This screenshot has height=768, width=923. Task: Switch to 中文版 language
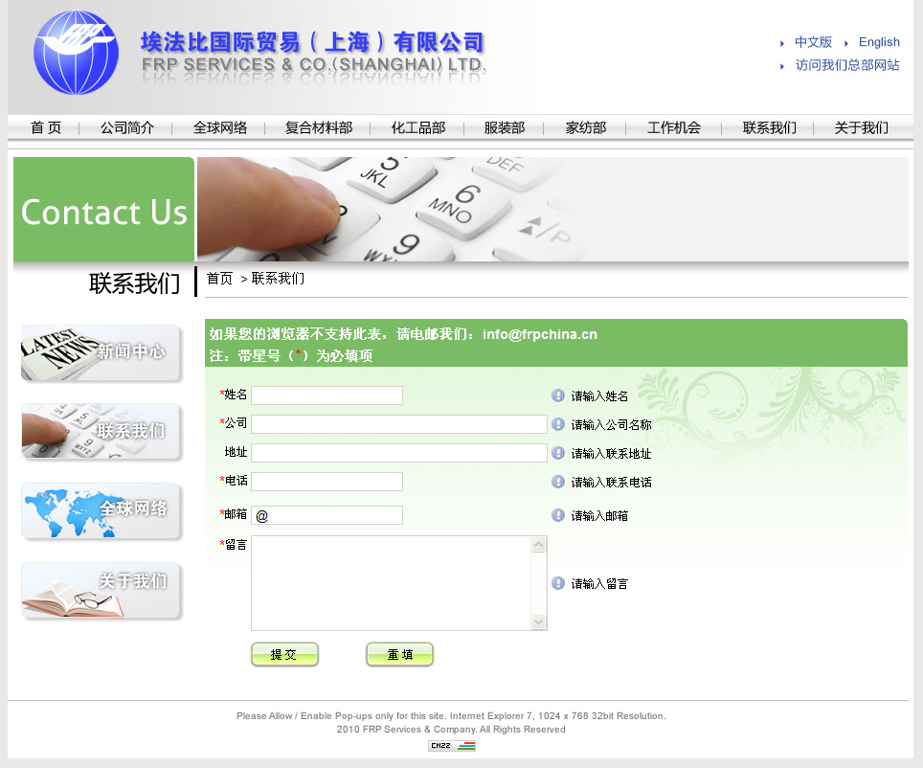[814, 42]
